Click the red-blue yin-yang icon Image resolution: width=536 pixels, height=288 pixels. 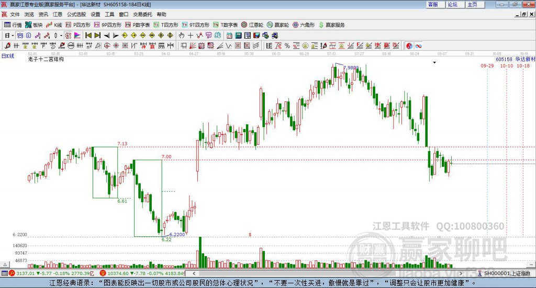[409, 45]
